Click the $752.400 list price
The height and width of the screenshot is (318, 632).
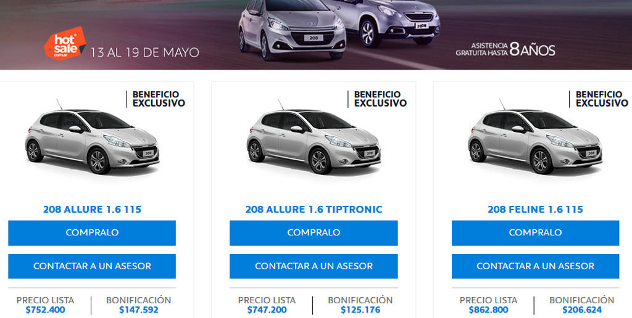[45, 310]
